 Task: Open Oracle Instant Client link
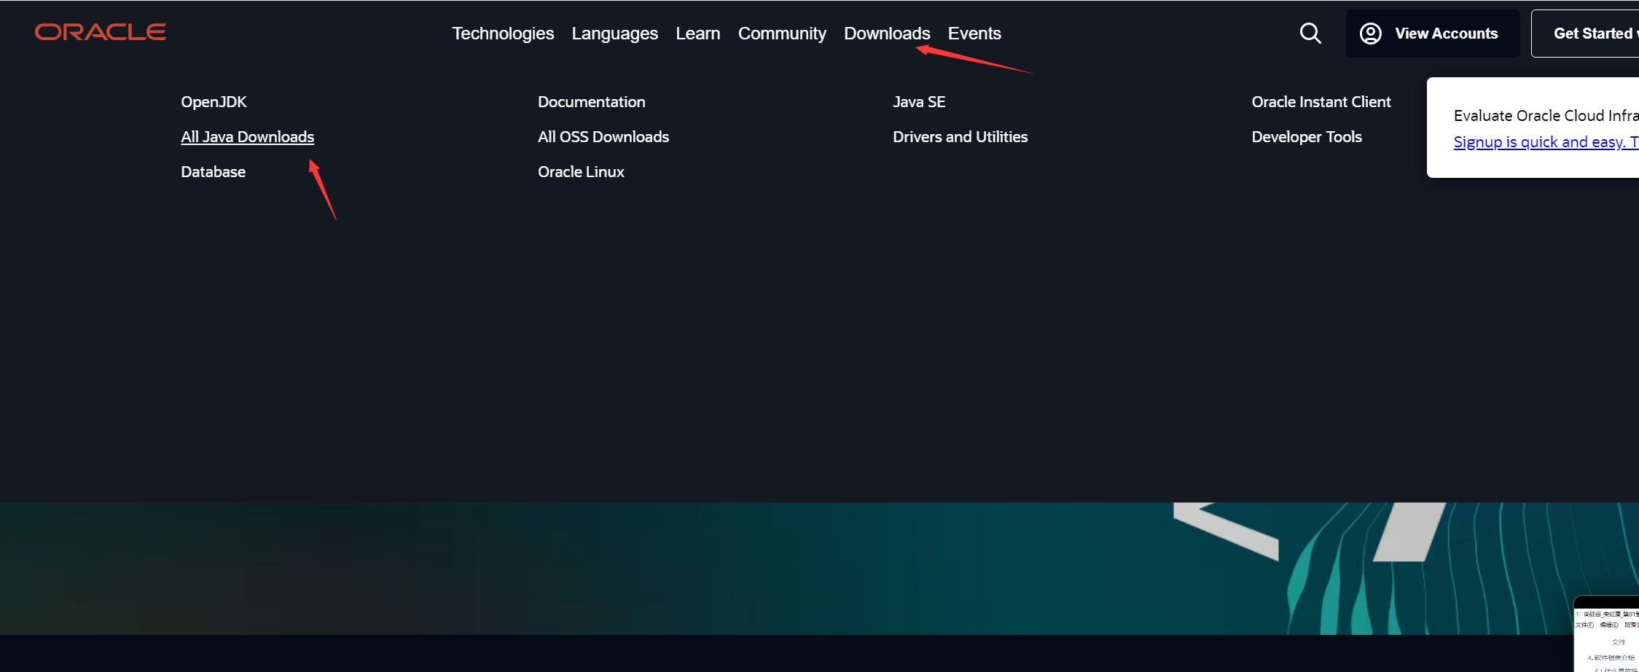pyautogui.click(x=1321, y=102)
